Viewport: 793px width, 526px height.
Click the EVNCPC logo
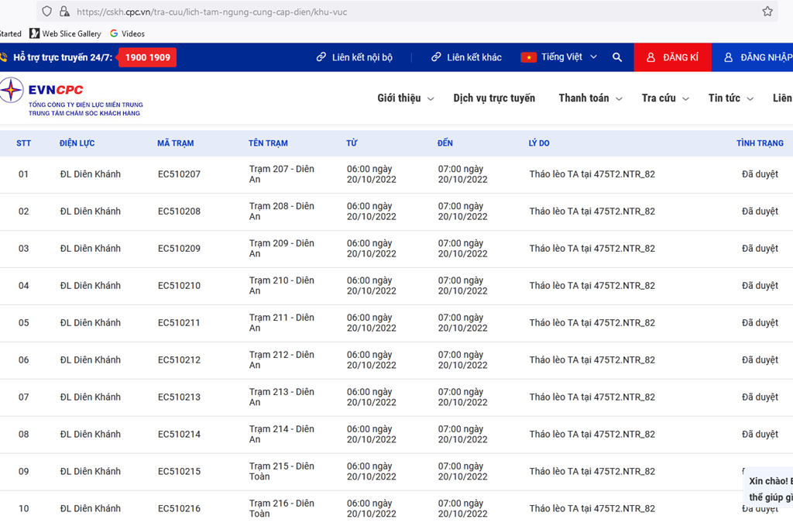pyautogui.click(x=72, y=97)
